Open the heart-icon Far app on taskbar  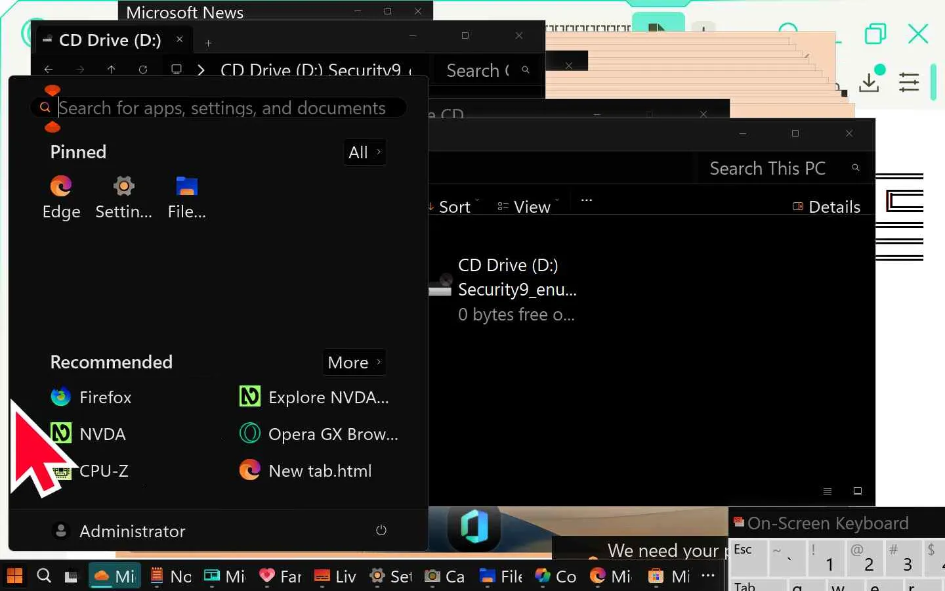tap(280, 577)
